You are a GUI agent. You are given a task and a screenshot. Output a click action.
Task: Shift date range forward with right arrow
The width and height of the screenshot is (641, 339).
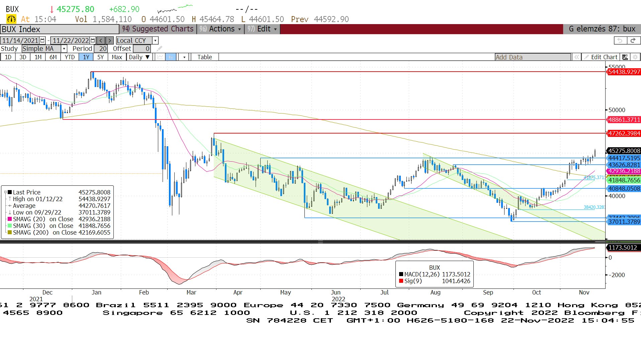click(x=109, y=40)
